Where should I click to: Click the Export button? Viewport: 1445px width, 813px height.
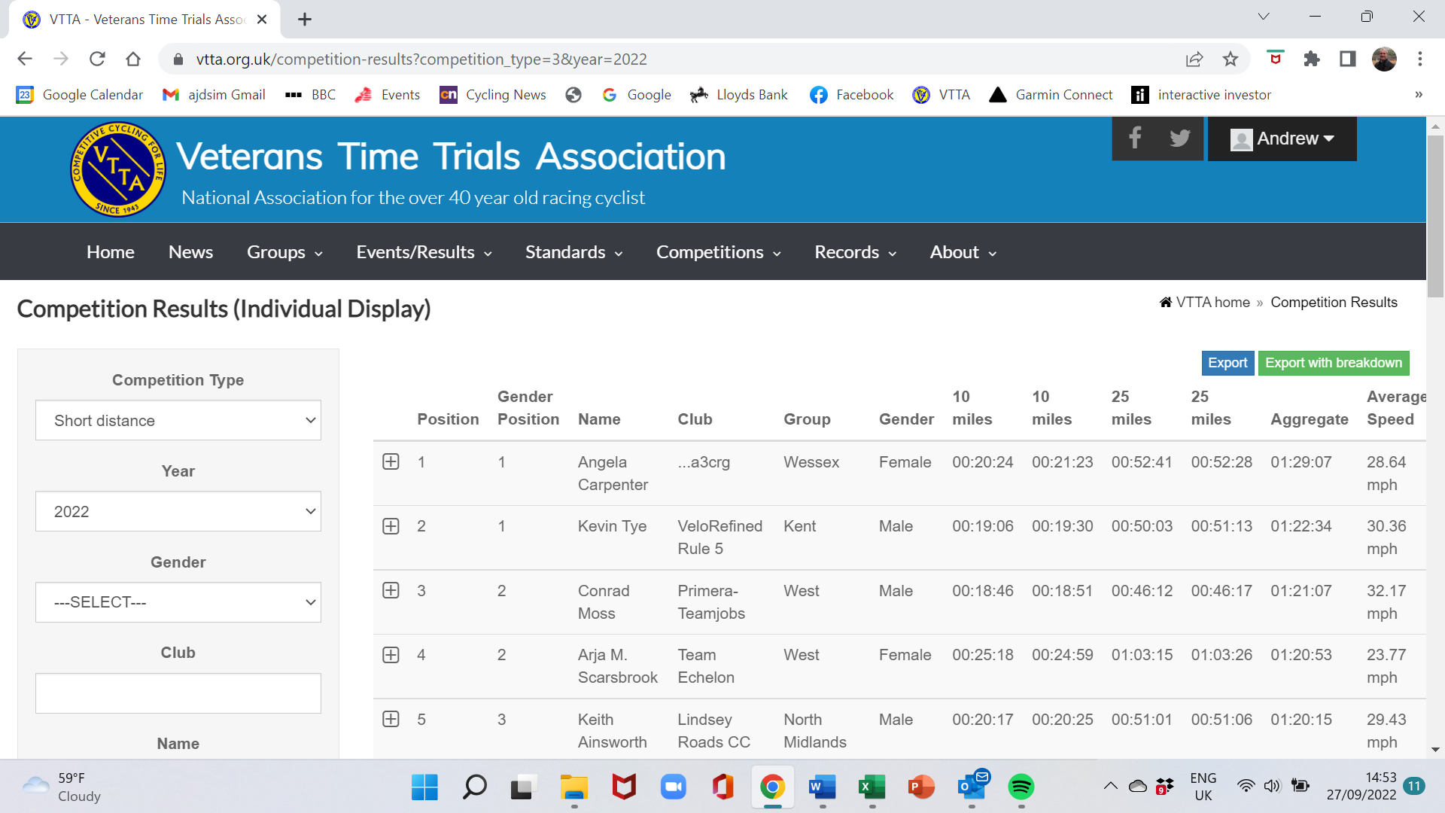click(x=1227, y=363)
